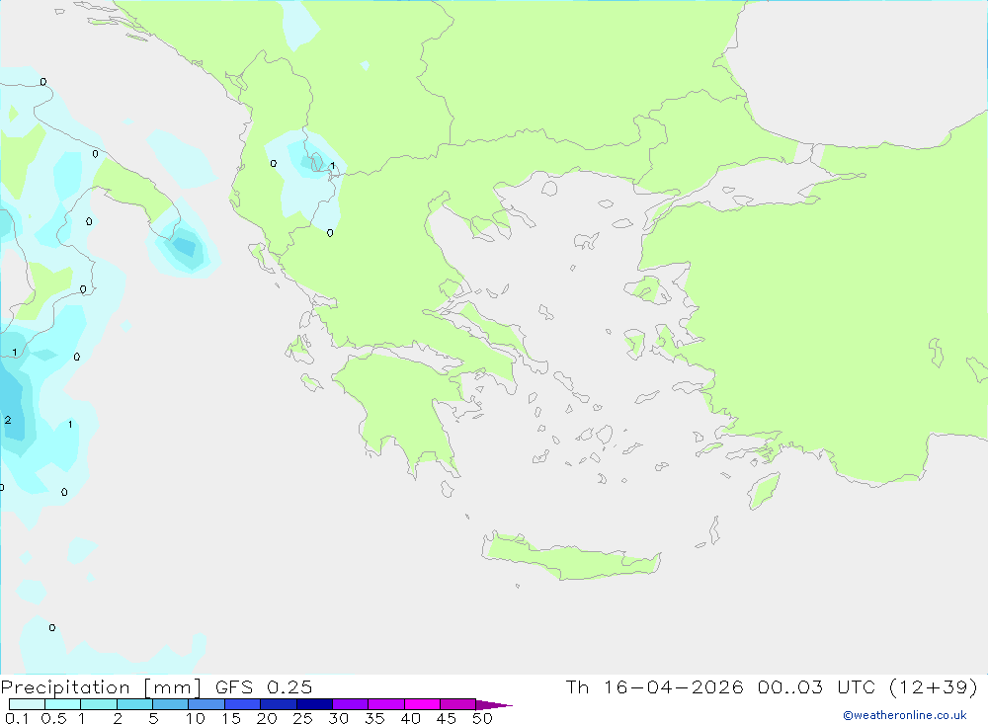
Task: Open the weatheronline.co.uk link
Action: point(905,715)
